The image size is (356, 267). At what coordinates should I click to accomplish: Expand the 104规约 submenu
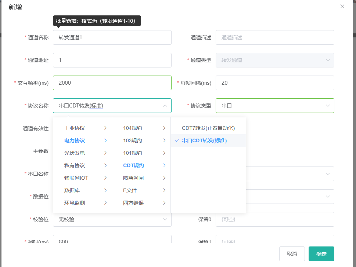coord(141,128)
